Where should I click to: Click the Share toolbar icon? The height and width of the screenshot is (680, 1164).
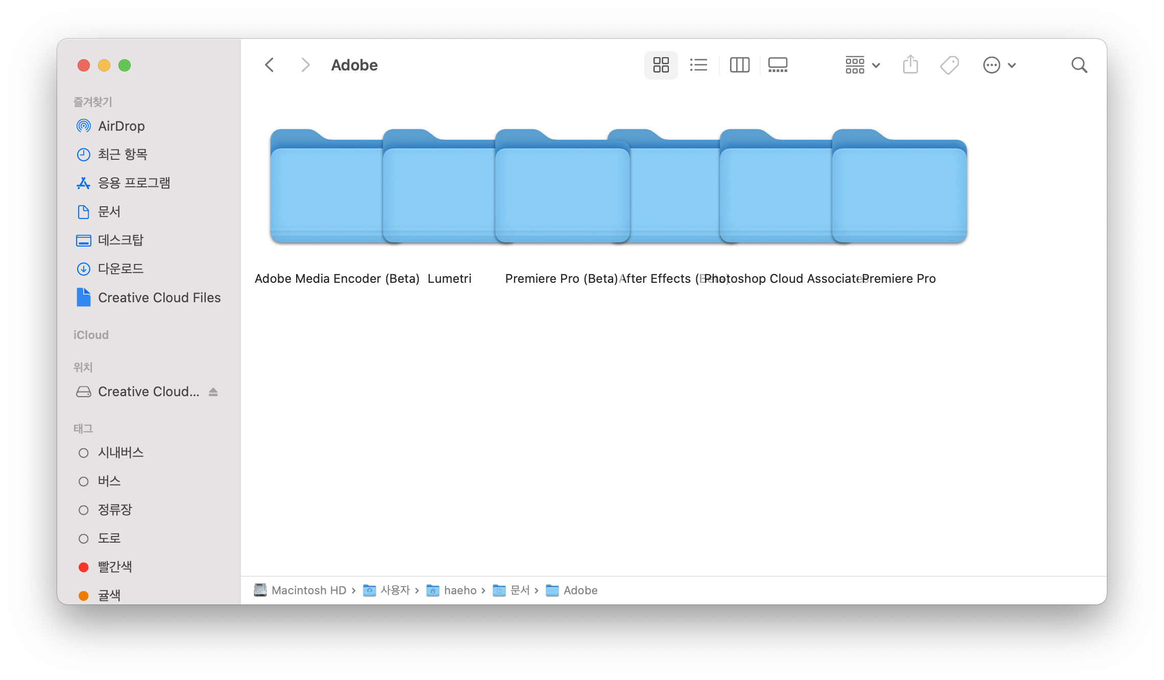point(910,65)
